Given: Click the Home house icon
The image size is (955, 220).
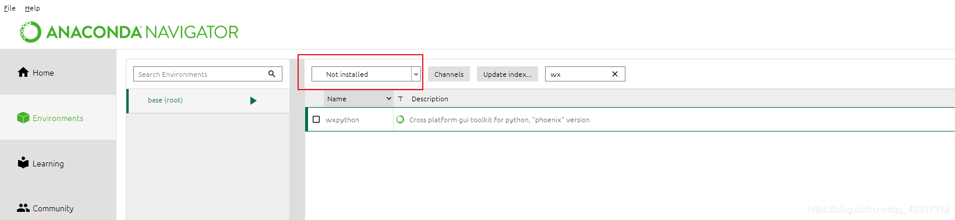Looking at the screenshot, I should click(23, 72).
